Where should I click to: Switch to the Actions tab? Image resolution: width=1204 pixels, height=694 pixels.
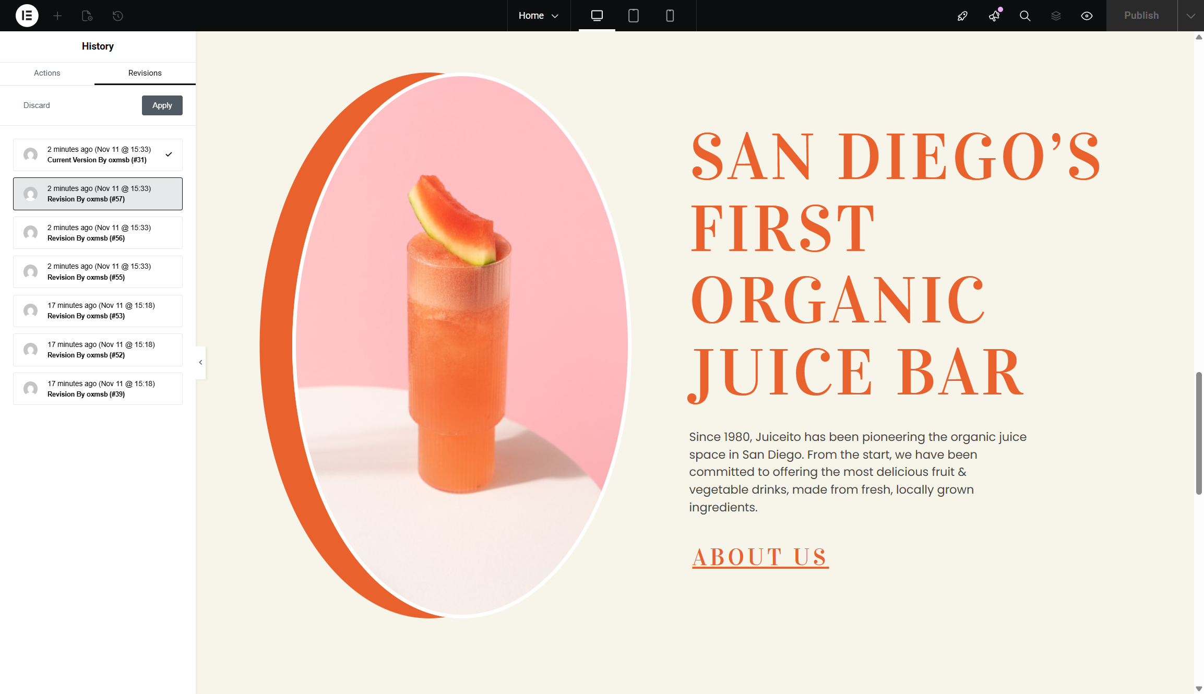47,73
